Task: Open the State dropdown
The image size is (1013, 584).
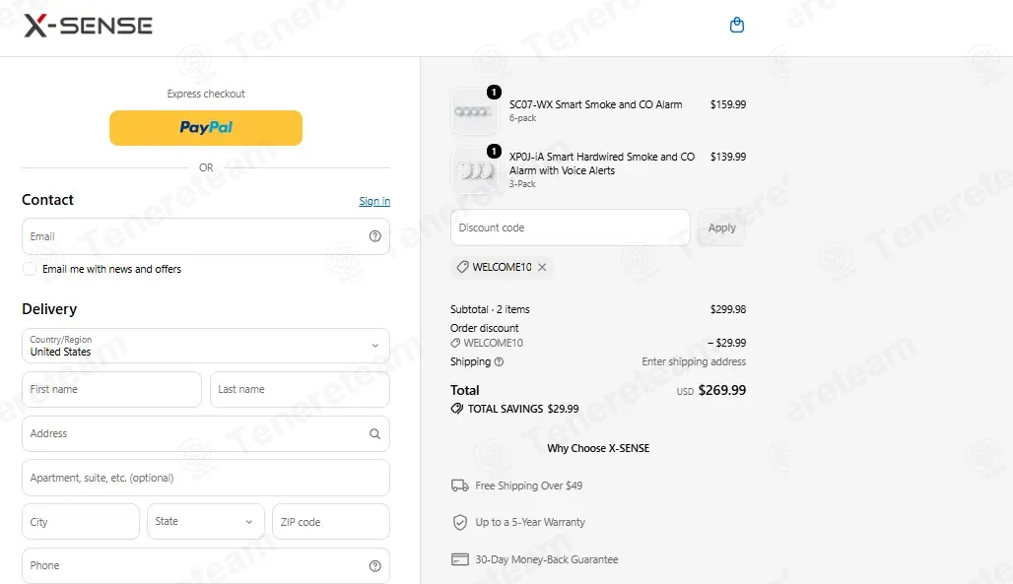Action: point(205,521)
